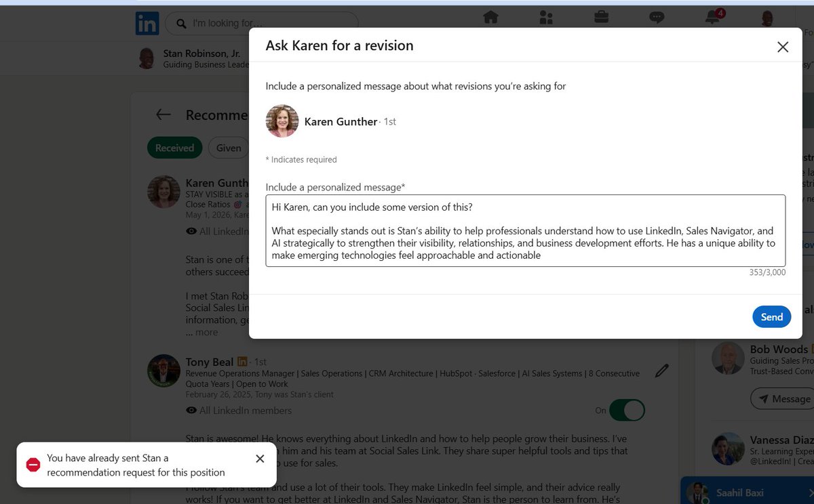Click the LinkedIn badge next to Tony Beal
Image resolution: width=814 pixels, height=504 pixels.
[x=244, y=362]
